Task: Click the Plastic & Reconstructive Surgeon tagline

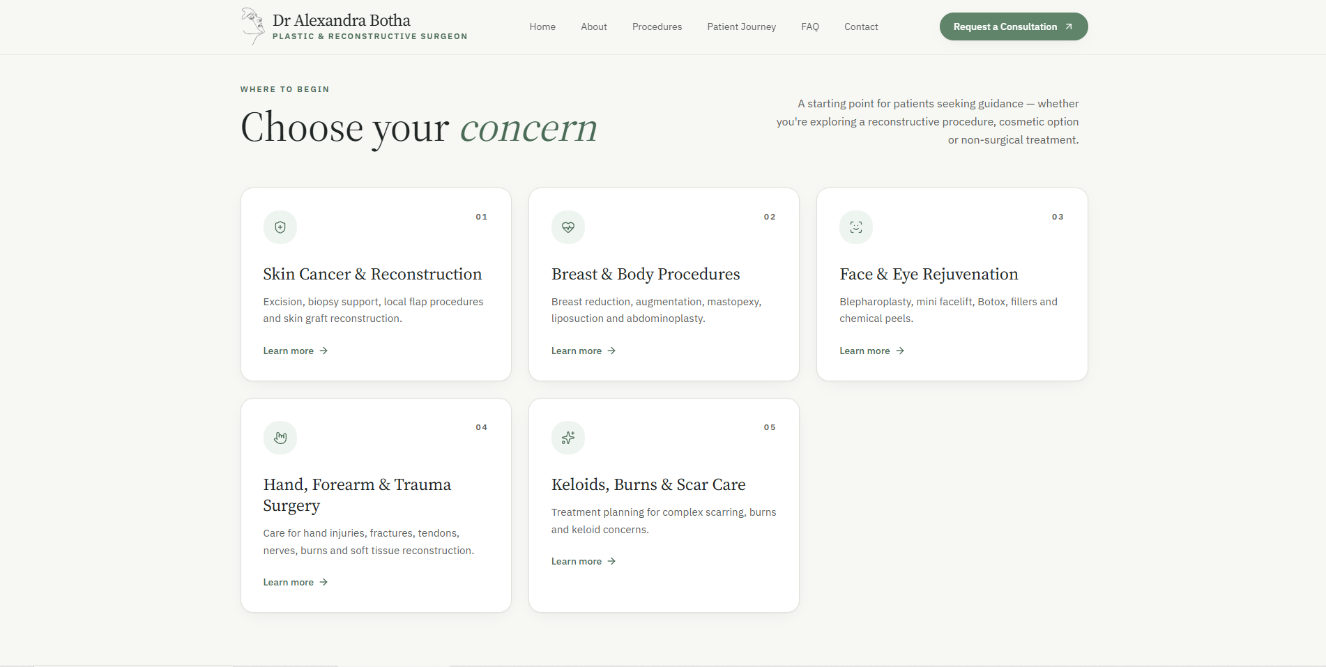Action: [x=370, y=36]
